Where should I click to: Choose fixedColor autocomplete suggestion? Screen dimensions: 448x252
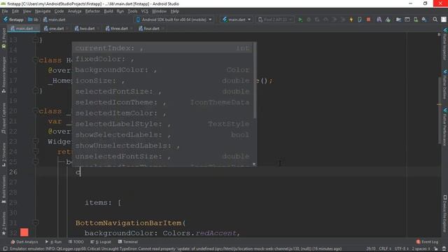click(x=162, y=59)
